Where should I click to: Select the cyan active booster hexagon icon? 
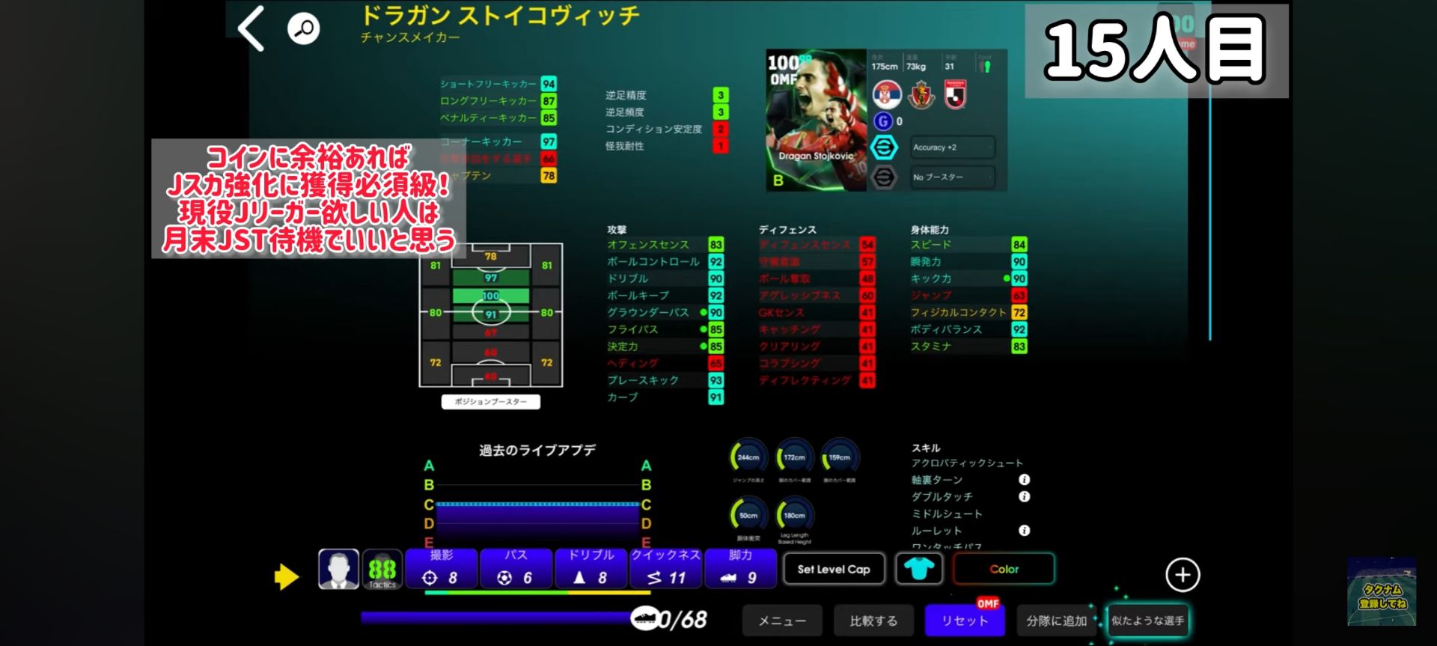tap(883, 147)
